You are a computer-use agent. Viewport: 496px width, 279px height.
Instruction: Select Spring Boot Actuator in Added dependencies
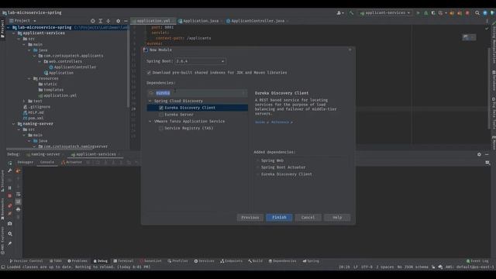(x=283, y=167)
